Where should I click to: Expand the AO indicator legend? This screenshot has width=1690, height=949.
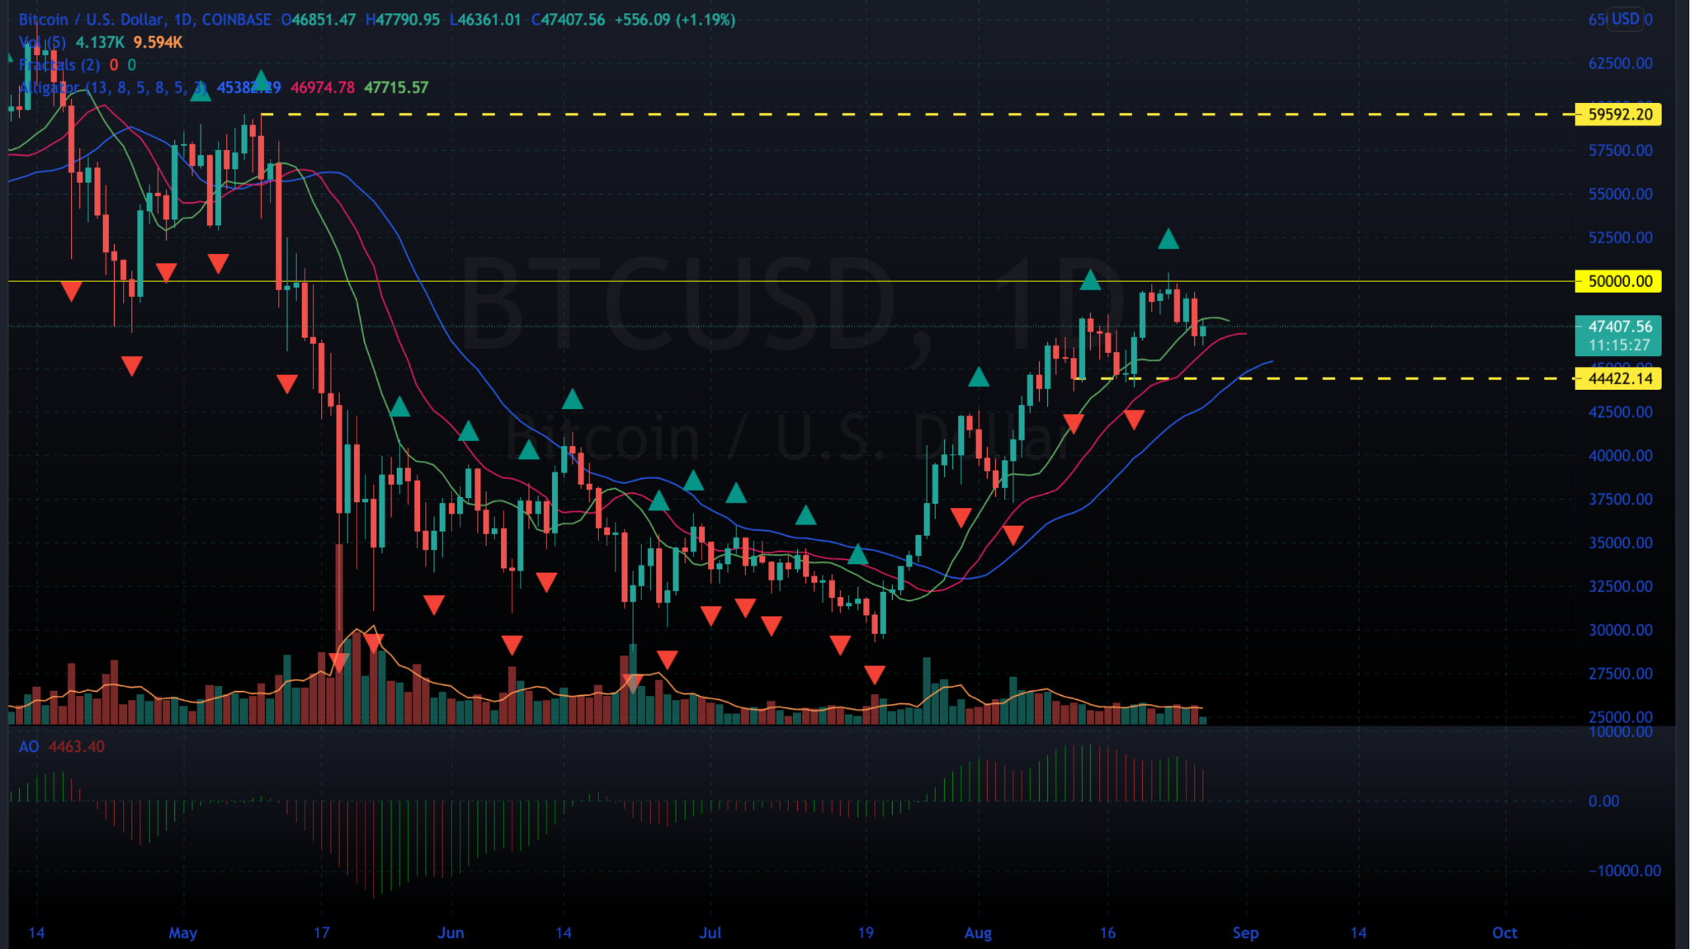pyautogui.click(x=29, y=747)
